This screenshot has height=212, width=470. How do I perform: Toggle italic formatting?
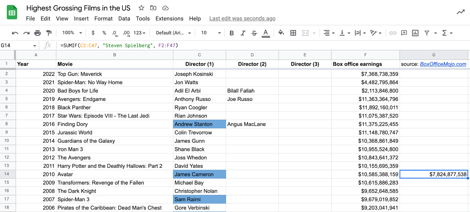point(243,33)
